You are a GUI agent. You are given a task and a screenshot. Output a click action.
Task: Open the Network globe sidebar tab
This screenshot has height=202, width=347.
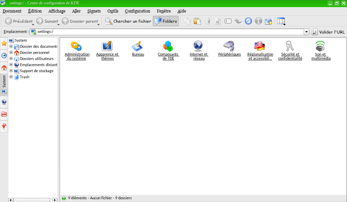pos(4,102)
